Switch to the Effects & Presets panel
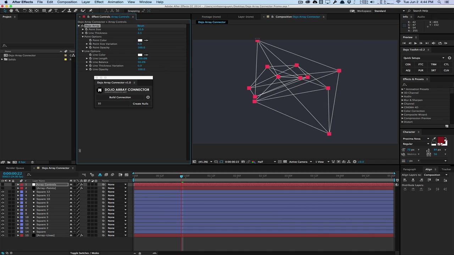Viewport: 454px width, 255px height. point(413,79)
